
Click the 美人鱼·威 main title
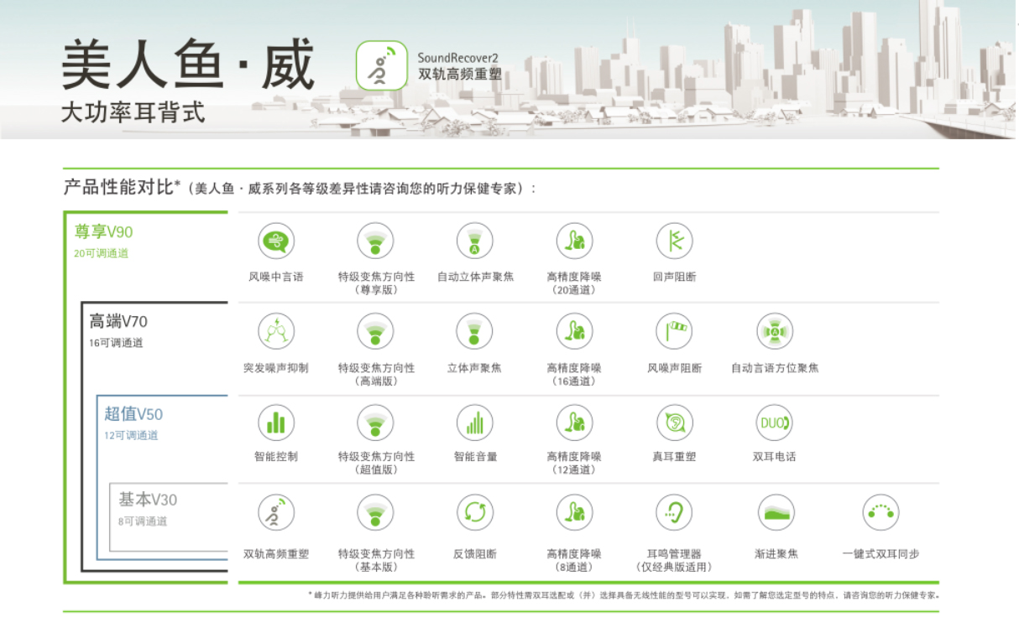tap(187, 65)
